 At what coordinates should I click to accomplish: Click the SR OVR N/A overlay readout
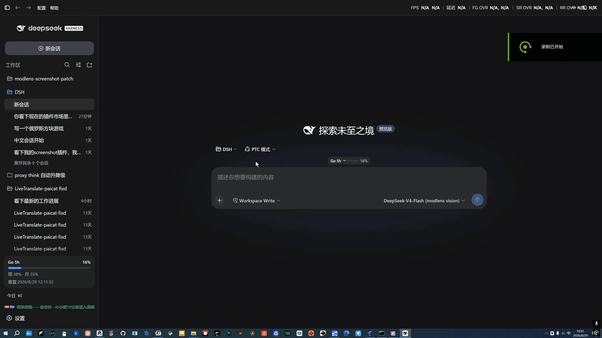(534, 8)
